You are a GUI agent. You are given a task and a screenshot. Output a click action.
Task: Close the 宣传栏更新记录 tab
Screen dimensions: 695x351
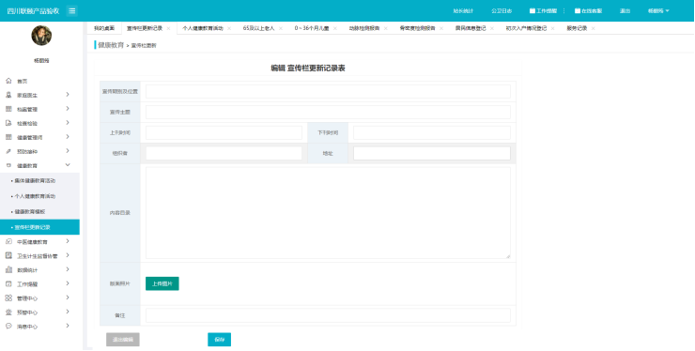[168, 28]
